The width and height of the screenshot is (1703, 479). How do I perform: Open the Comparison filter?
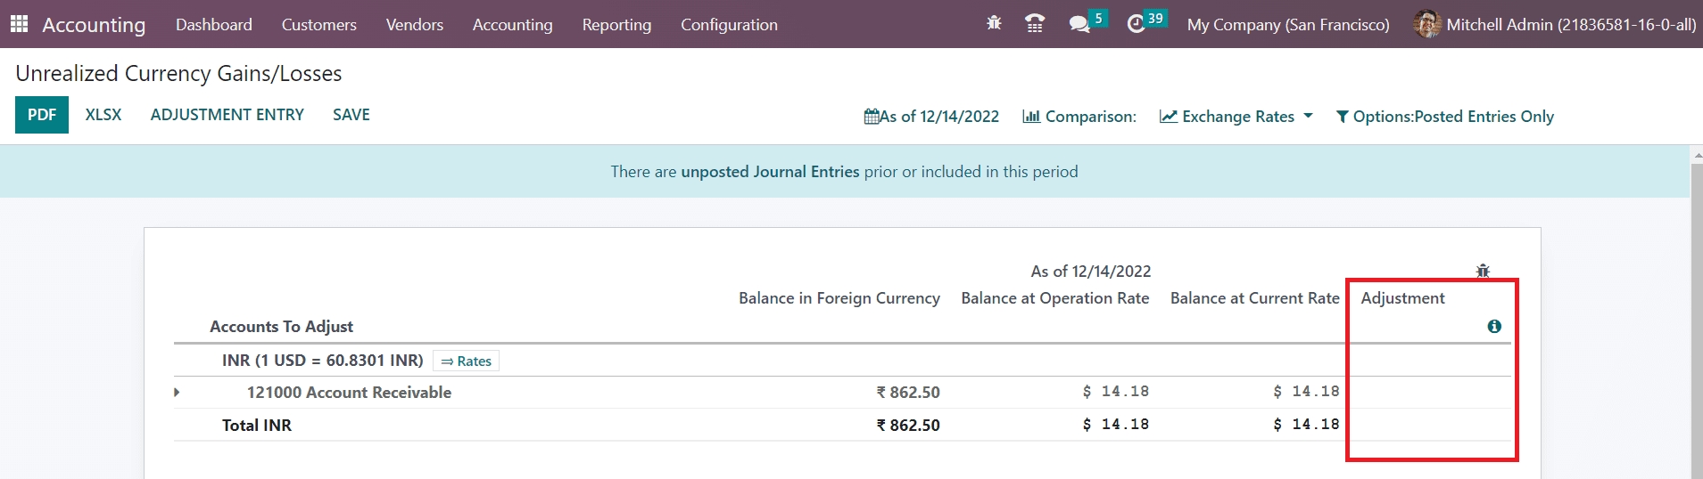[x=1079, y=117]
